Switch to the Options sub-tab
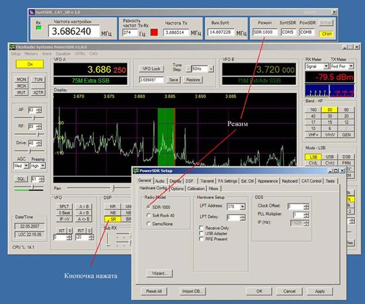Image resolution: width=365 pixels, height=304 pixels. 177,189
